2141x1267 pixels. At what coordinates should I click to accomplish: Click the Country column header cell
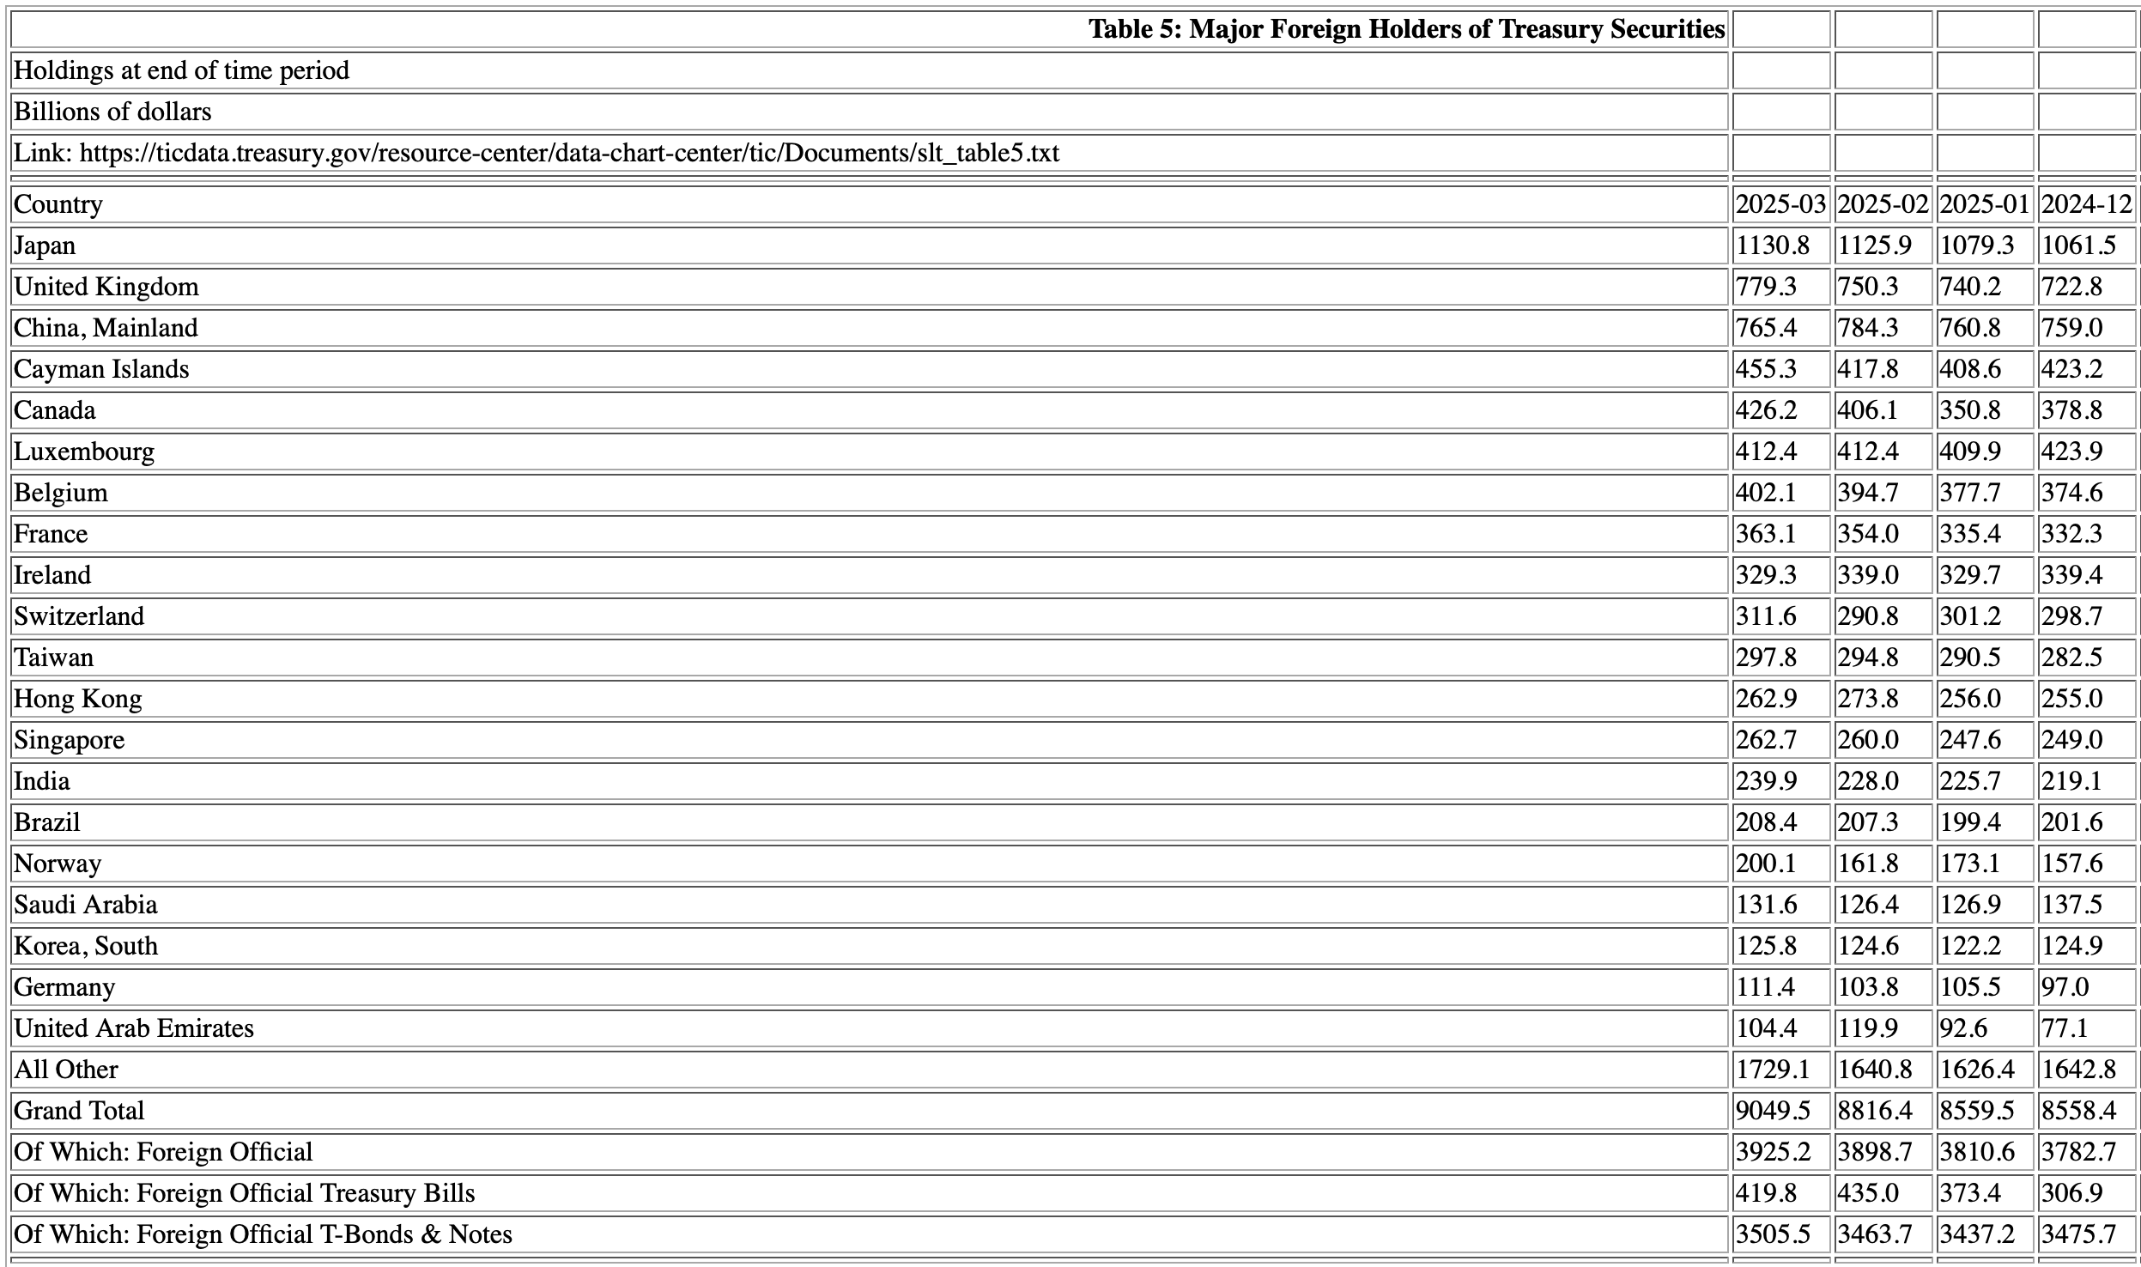(x=58, y=204)
